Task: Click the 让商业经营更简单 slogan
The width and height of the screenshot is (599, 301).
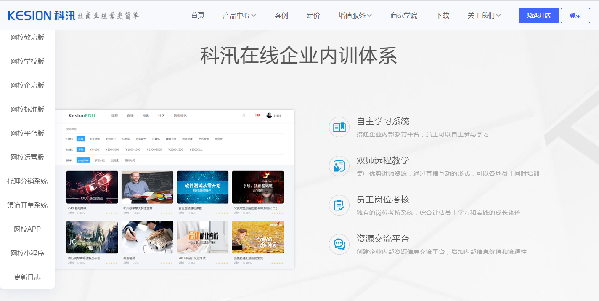Action: pyautogui.click(x=108, y=16)
